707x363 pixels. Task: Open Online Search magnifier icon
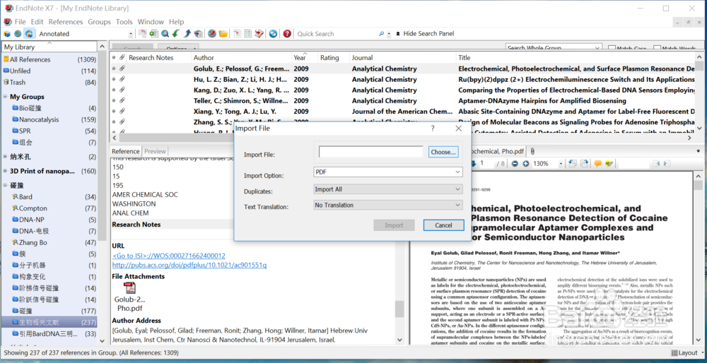click(165, 34)
